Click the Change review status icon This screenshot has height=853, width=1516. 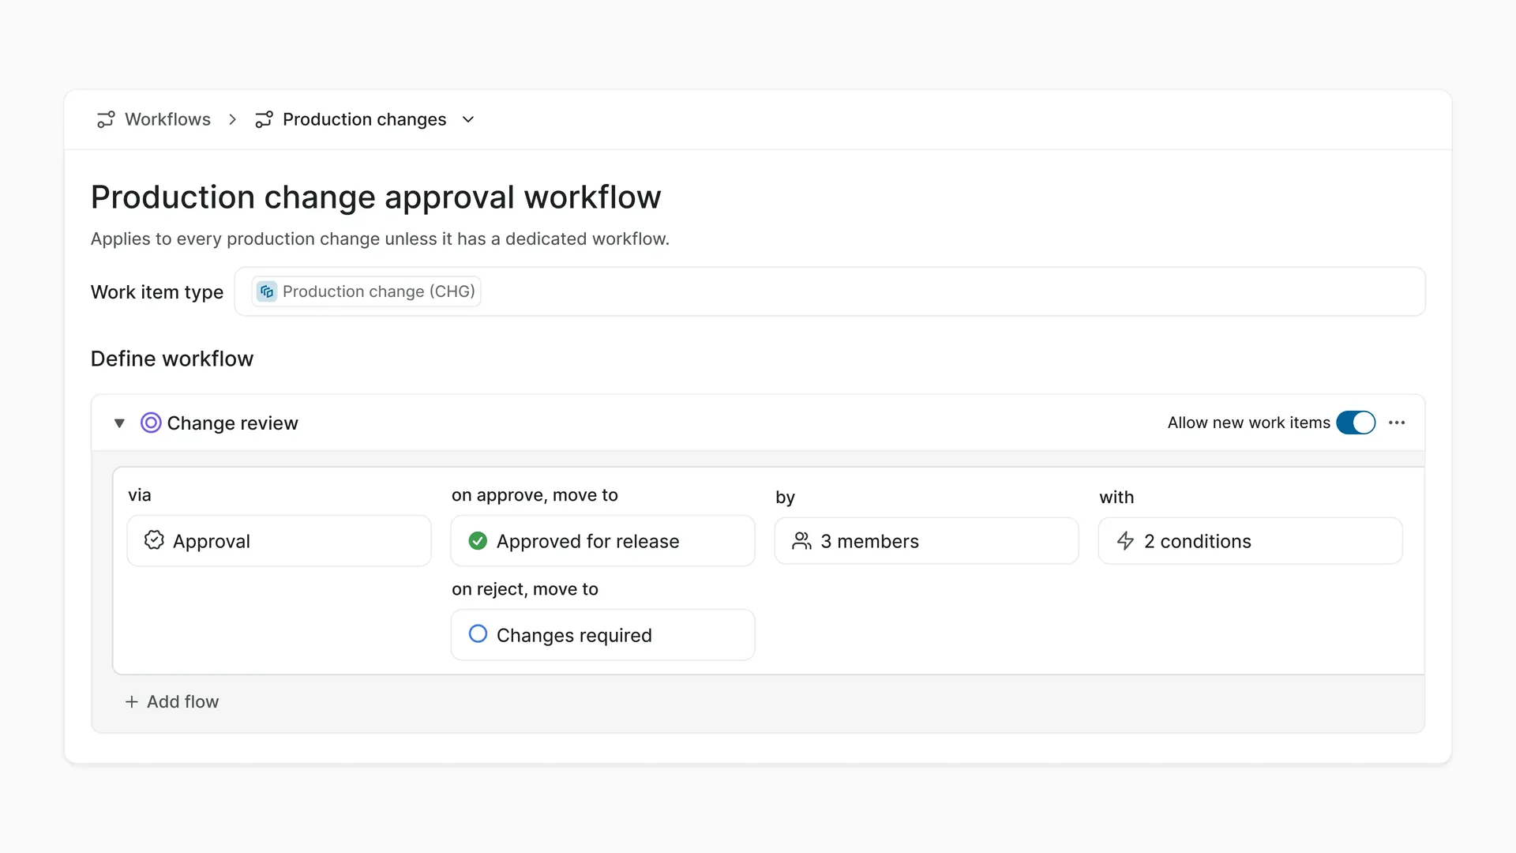pyautogui.click(x=151, y=423)
